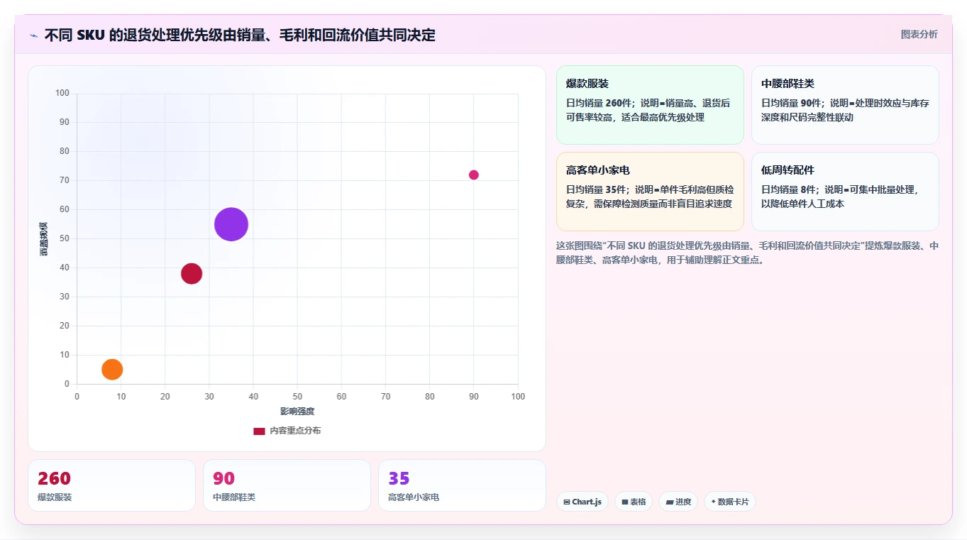
Task: Click the chart summary paragraph below the cards
Action: click(748, 253)
